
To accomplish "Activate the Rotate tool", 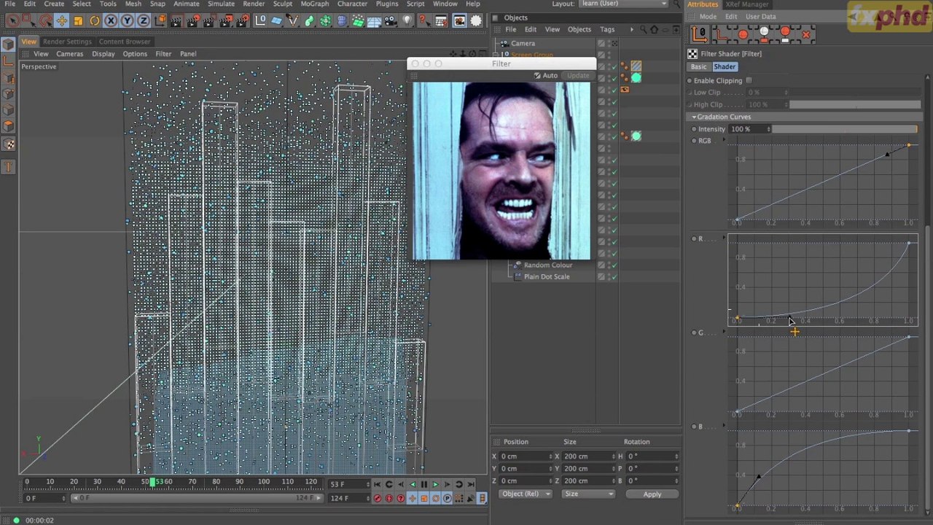I will tap(95, 20).
